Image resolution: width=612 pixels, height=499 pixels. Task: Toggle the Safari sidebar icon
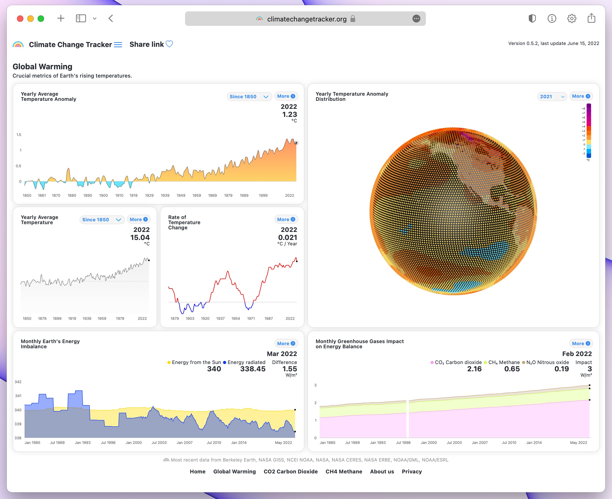tap(81, 19)
